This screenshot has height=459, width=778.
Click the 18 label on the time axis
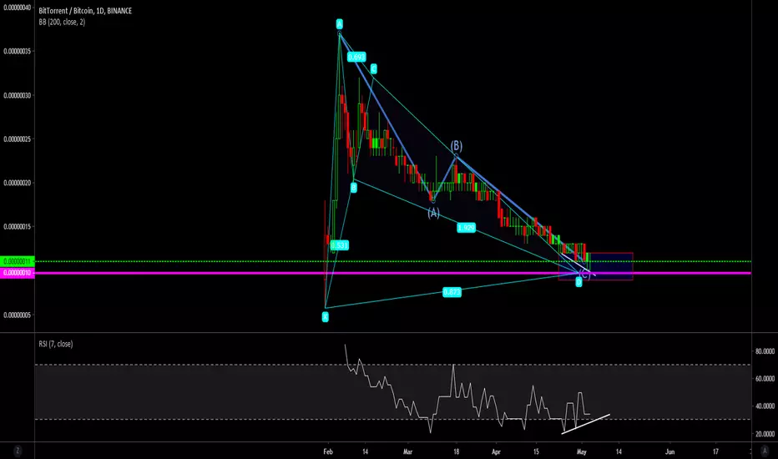click(457, 451)
